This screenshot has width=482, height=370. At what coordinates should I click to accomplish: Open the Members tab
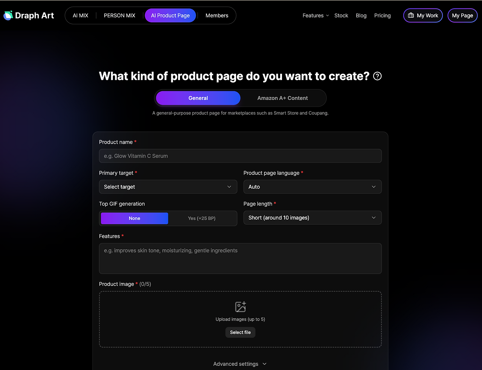tap(217, 15)
